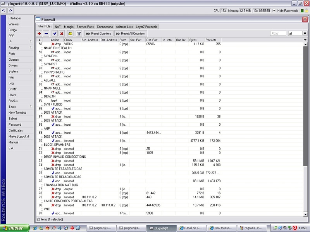Image resolution: width=310 pixels, height=232 pixels.
Task: Click the add-to-list action icon on rule 59
Action: pos(53,52)
